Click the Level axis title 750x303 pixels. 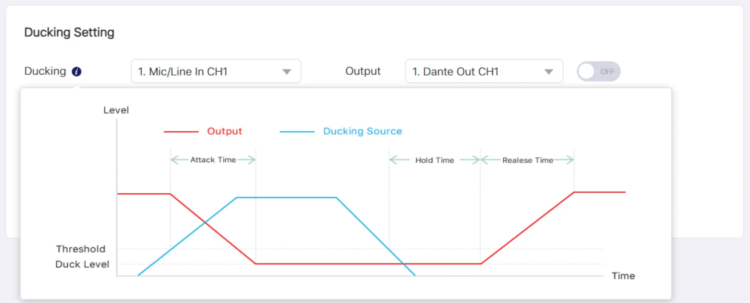pyautogui.click(x=116, y=110)
